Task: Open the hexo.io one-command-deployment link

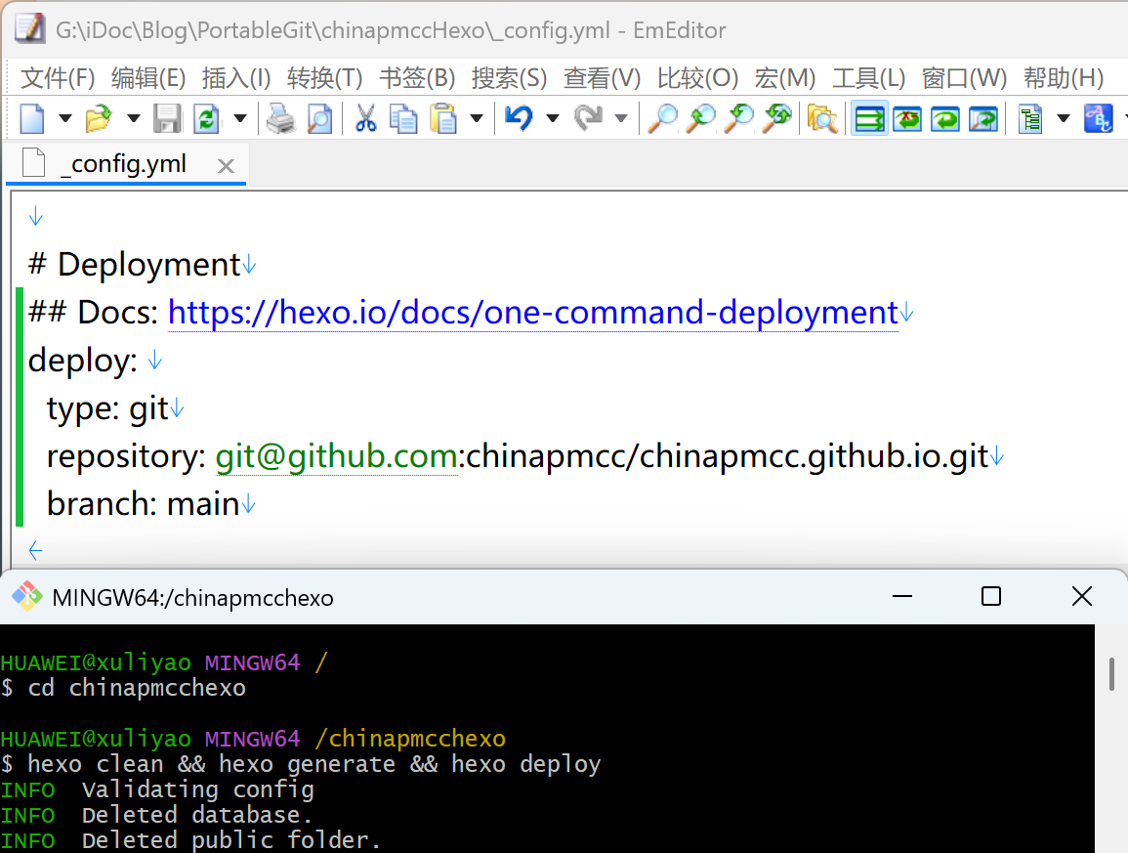Action: (532, 313)
